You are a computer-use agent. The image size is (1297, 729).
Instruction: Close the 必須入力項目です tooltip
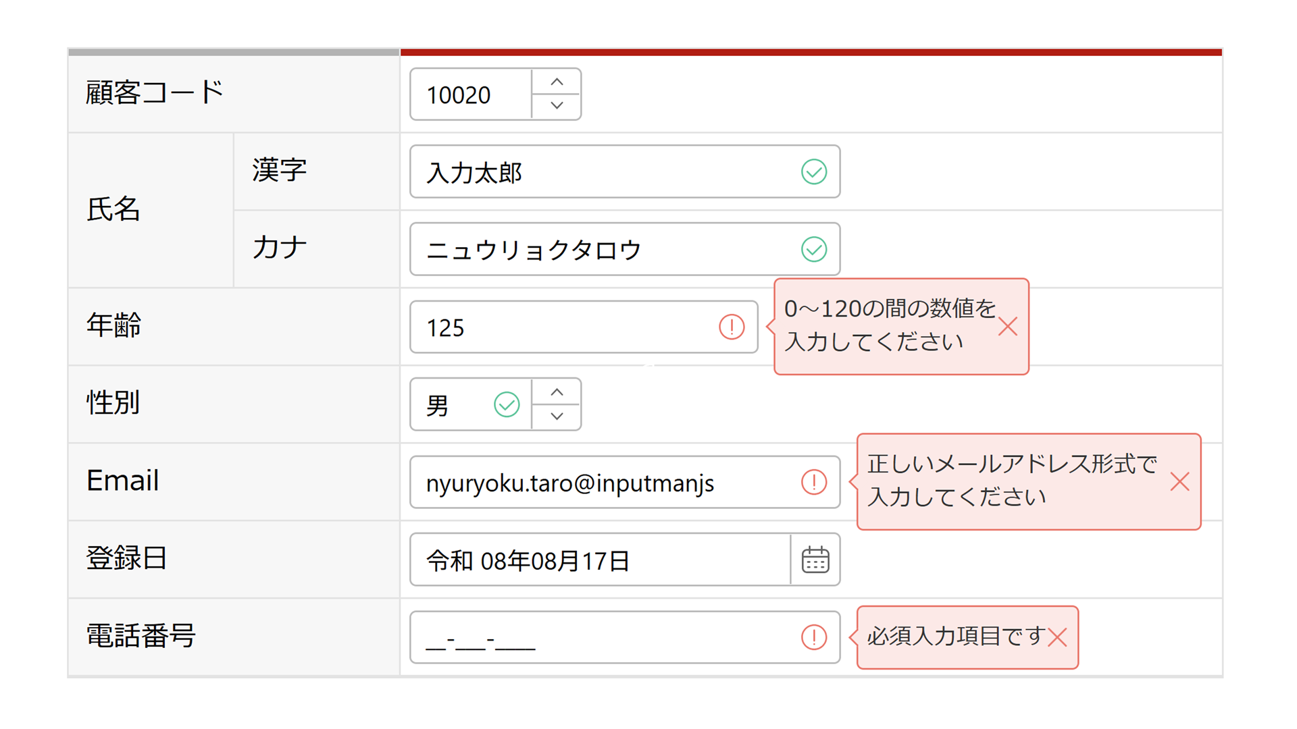point(1057,637)
